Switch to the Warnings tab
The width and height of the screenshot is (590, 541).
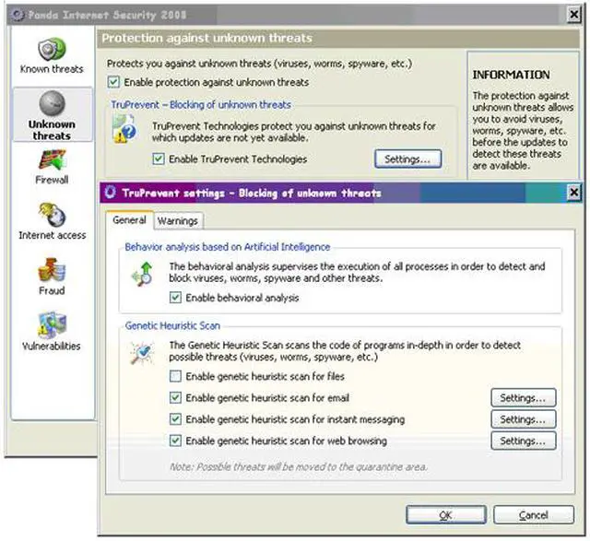click(x=176, y=221)
